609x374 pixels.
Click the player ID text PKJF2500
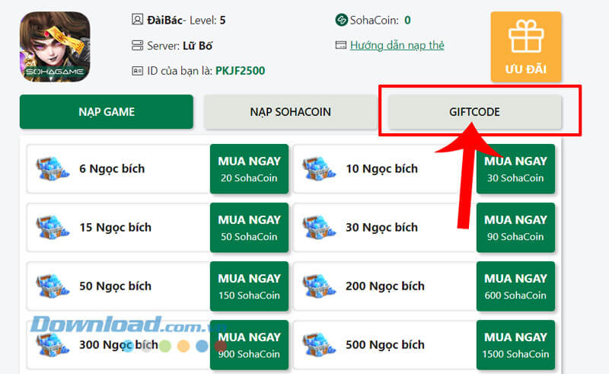tap(240, 71)
